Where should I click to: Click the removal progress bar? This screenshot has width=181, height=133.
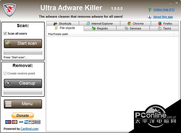click(23, 93)
